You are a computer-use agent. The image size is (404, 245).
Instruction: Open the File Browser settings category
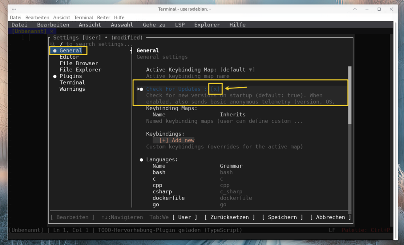79,63
